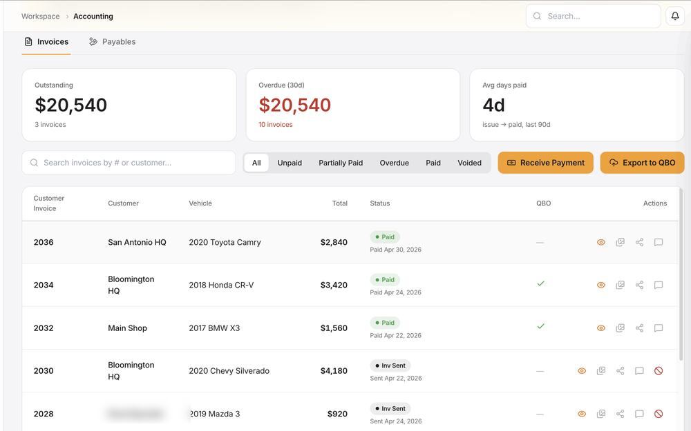Open comments for invoice 2028

tap(639, 414)
